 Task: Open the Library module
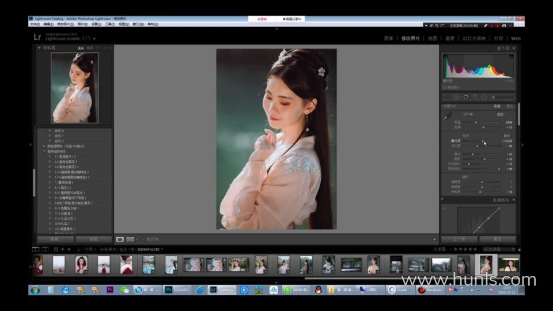coord(389,39)
